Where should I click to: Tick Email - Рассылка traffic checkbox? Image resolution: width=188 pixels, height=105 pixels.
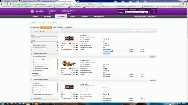[x=32, y=85]
